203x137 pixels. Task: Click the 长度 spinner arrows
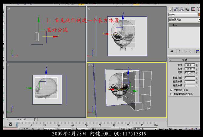coord(197,65)
